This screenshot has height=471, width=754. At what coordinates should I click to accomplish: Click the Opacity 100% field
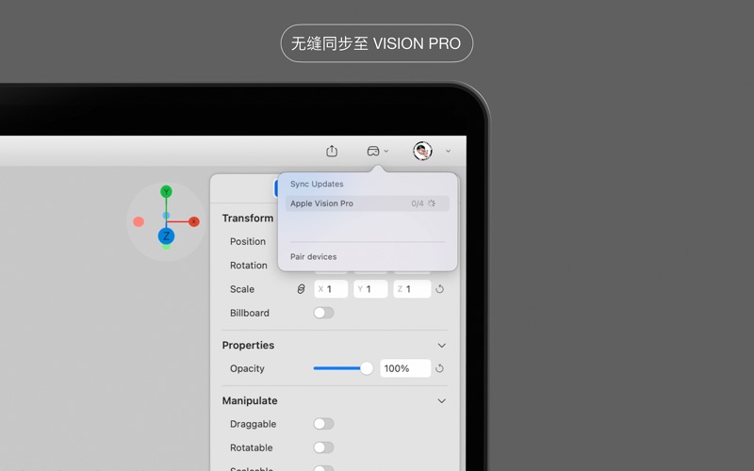pos(405,368)
